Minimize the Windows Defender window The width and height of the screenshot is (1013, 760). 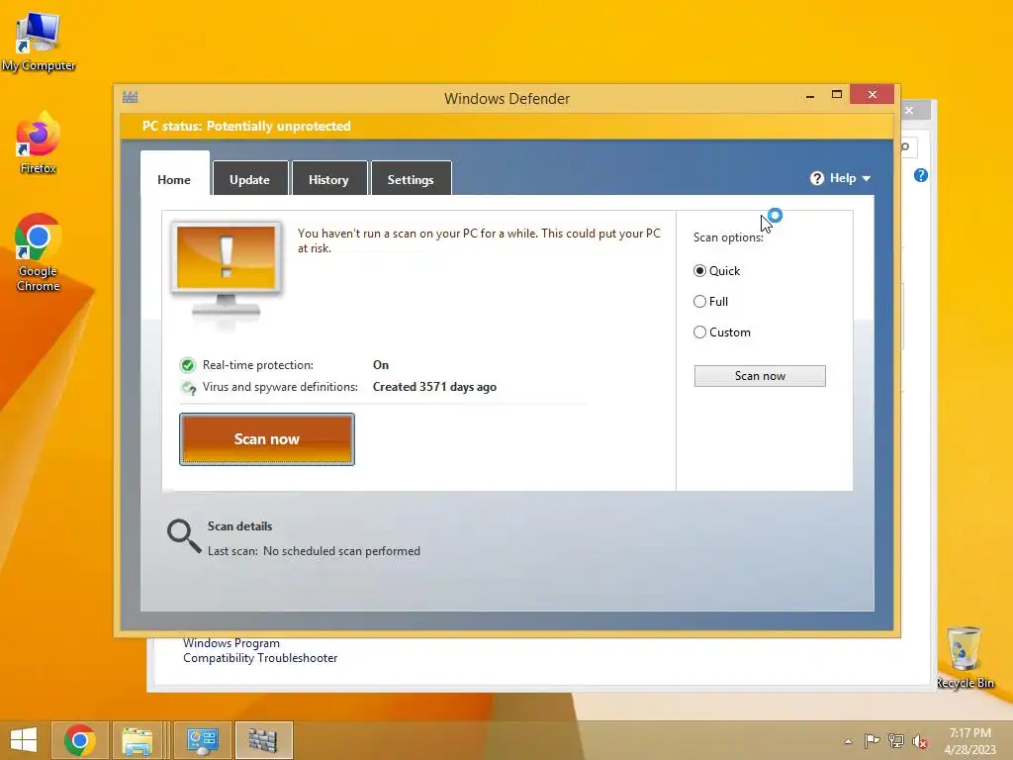810,96
